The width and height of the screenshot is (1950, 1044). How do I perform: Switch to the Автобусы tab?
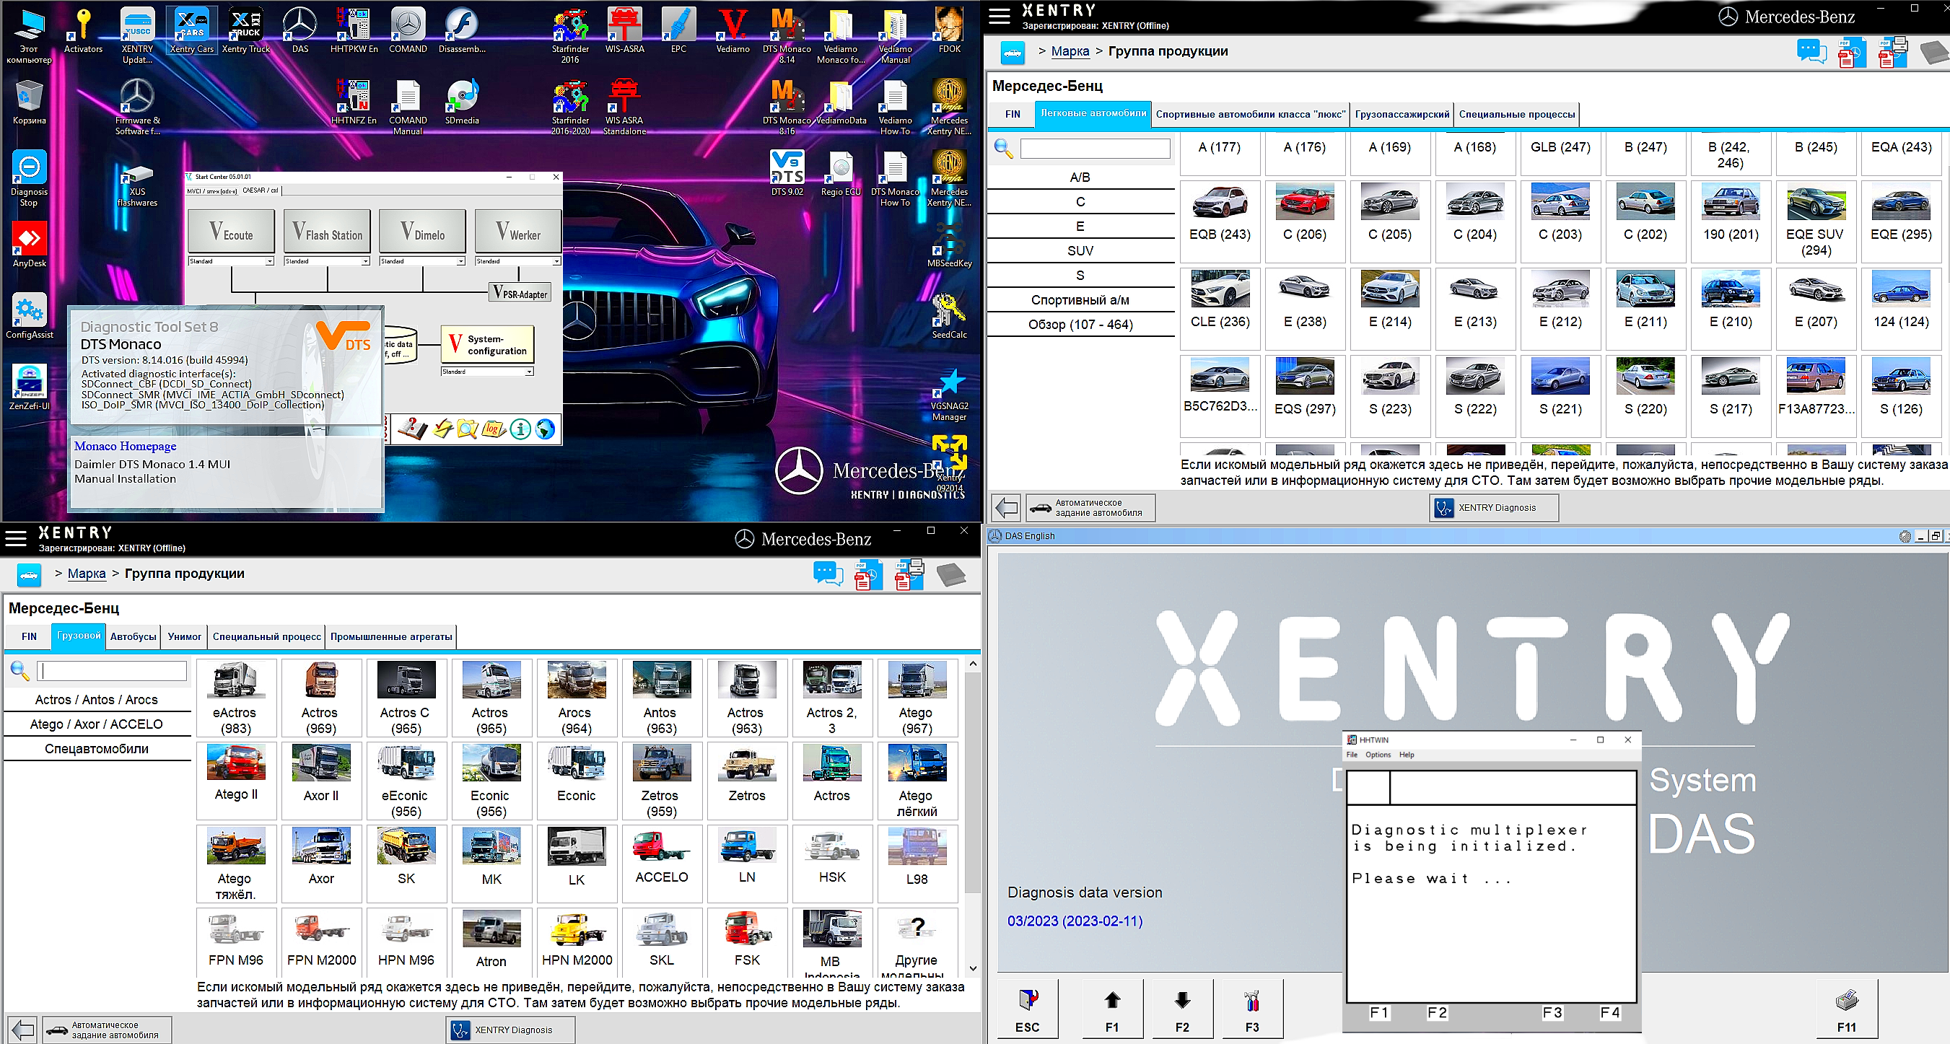pos(134,636)
